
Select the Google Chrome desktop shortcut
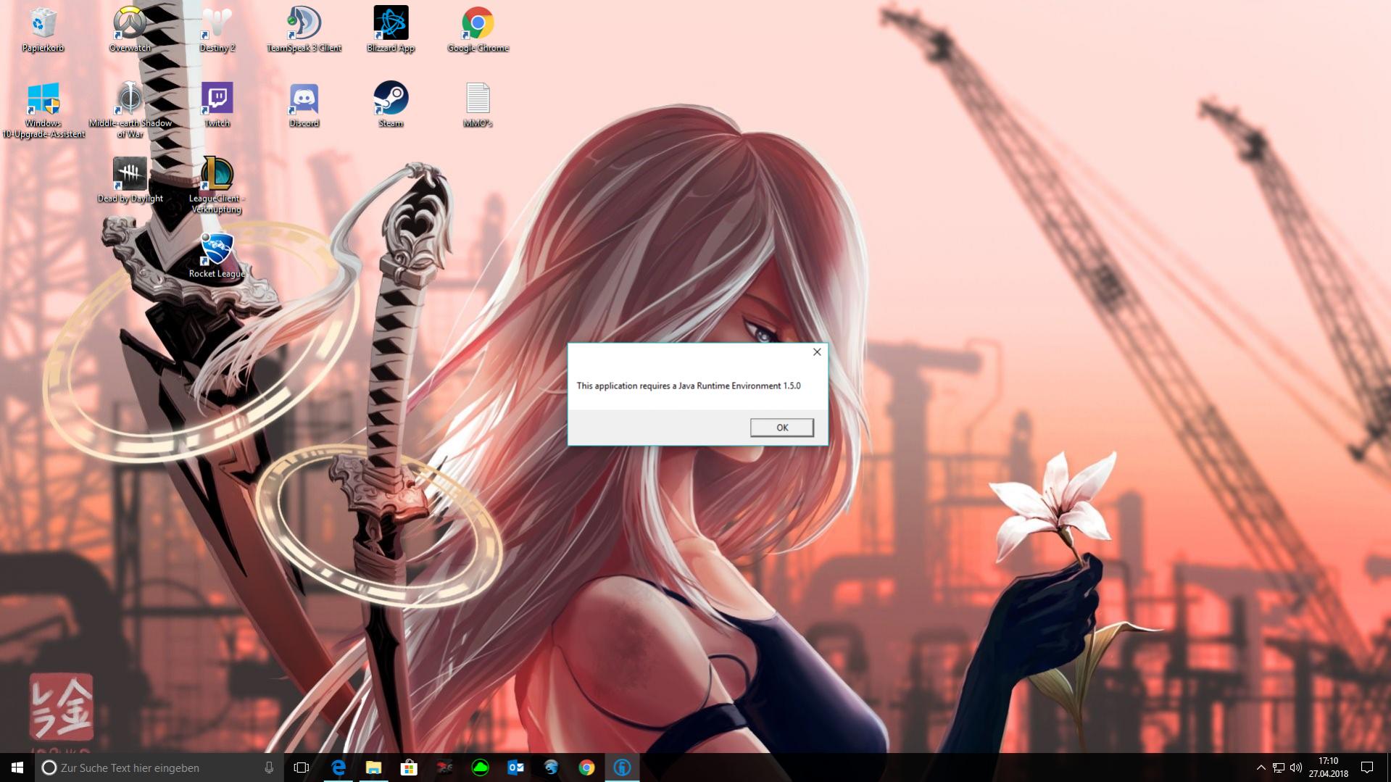coord(478,30)
